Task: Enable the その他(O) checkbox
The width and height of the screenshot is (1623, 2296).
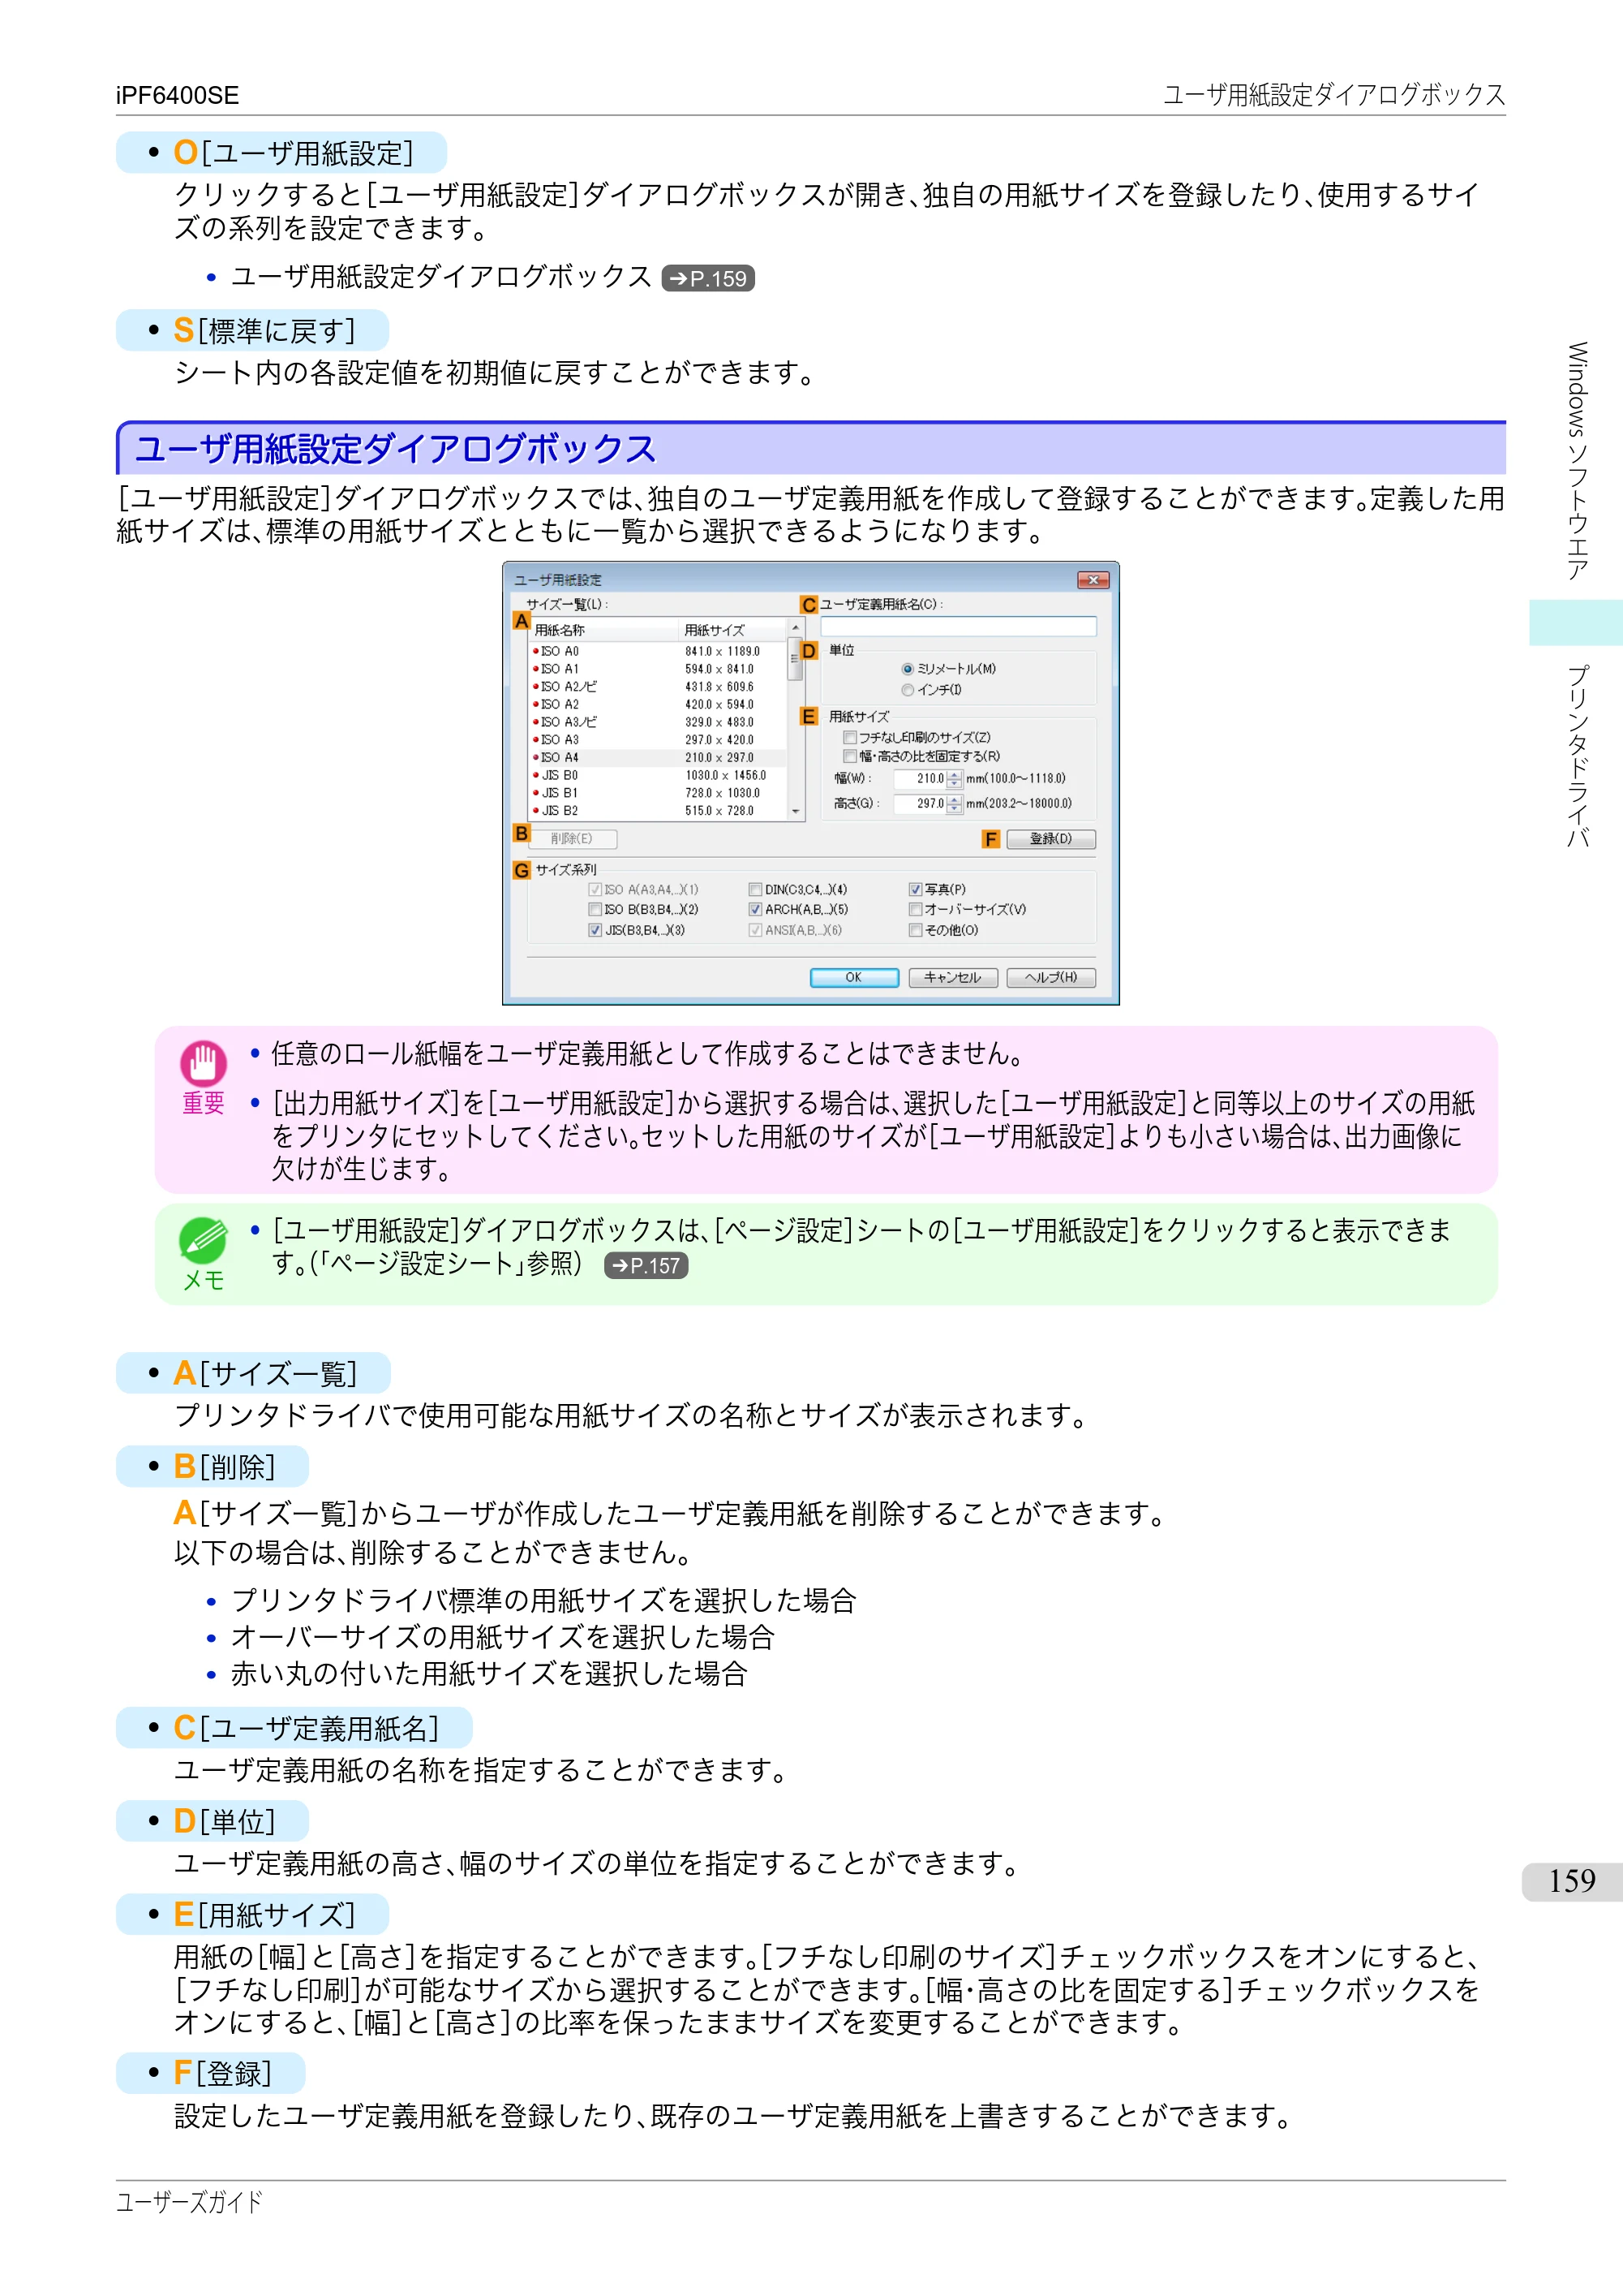Action: [x=914, y=930]
